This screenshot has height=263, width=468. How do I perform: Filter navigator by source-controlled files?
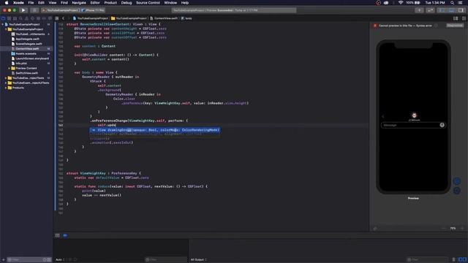click(49, 260)
